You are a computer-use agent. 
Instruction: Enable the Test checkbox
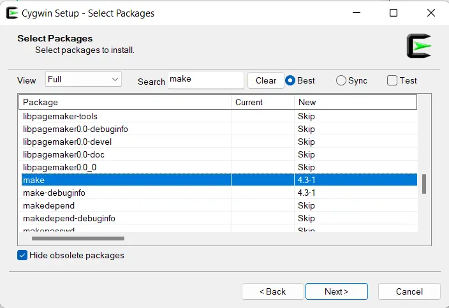coord(392,80)
